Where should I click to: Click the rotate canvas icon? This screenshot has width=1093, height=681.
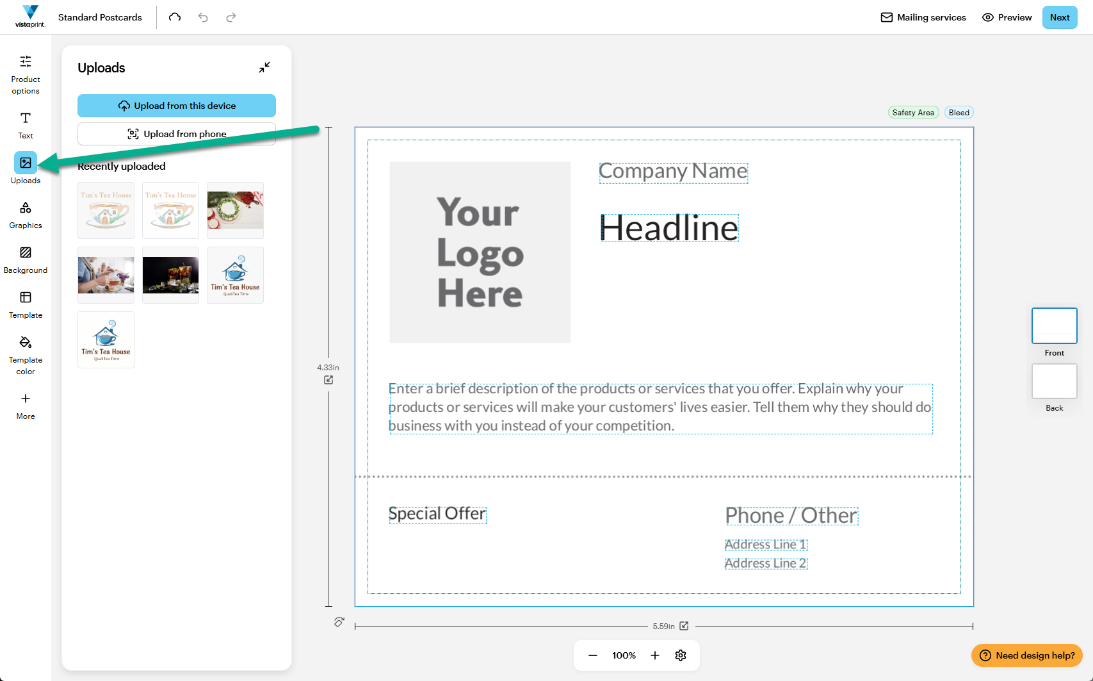point(339,622)
